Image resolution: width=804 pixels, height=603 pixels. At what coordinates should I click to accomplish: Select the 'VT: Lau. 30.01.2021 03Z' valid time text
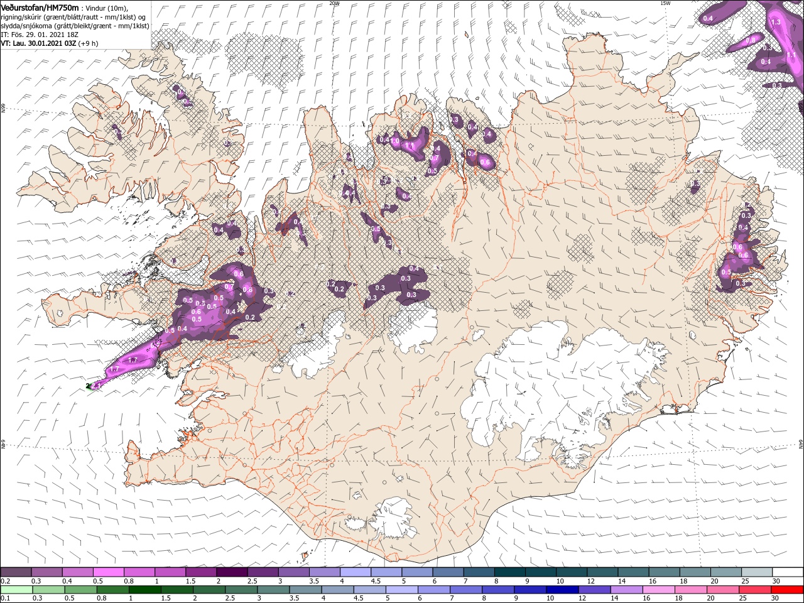click(38, 43)
